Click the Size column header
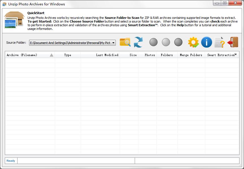This screenshot has height=169, width=244. [x=133, y=55]
